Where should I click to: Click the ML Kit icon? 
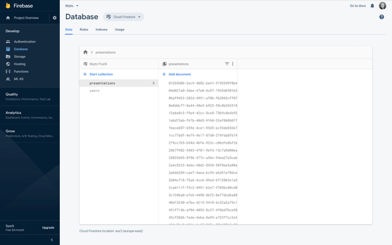click(x=8, y=79)
